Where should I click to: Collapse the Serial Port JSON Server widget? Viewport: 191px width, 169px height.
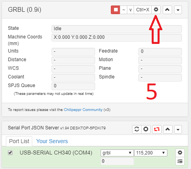click(x=168, y=129)
